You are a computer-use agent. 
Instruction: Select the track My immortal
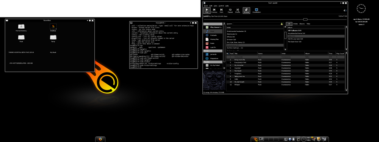click(286, 65)
